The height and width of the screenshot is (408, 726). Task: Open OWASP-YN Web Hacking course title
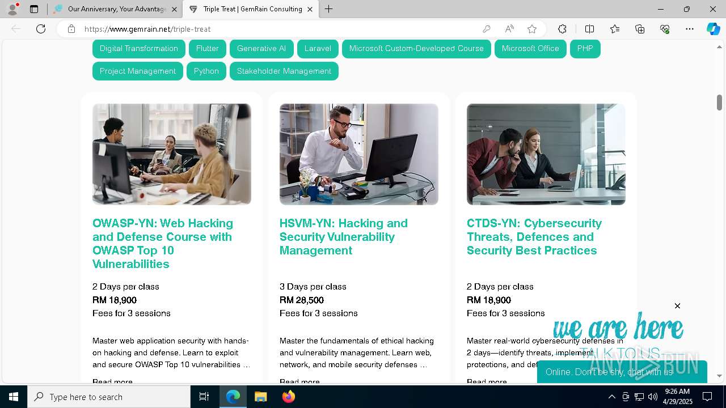163,244
